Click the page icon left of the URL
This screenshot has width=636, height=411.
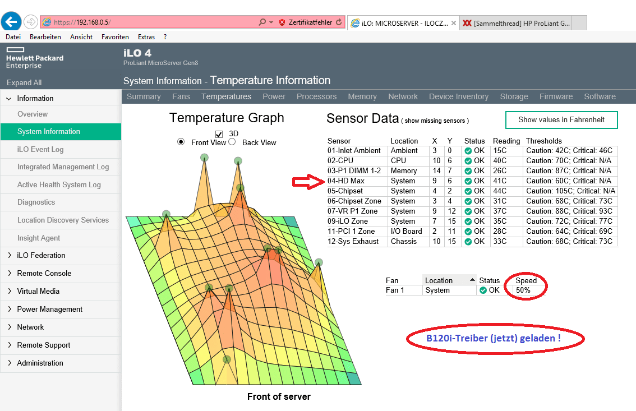coord(47,22)
